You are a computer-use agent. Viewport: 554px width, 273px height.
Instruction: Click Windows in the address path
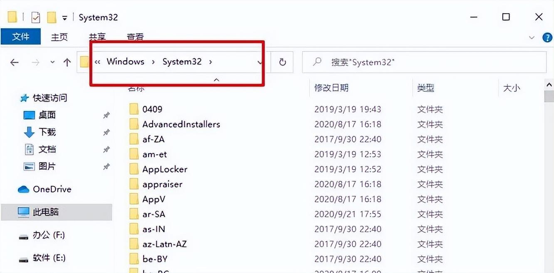[x=125, y=61]
